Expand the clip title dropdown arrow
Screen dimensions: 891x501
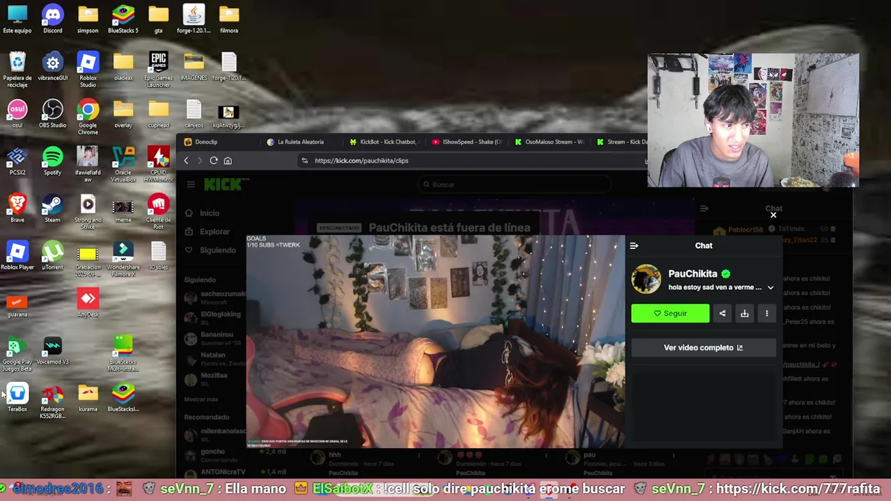771,287
